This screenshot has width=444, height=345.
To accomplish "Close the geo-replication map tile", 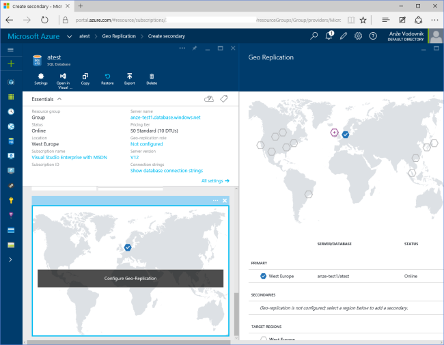I will 225,201.
